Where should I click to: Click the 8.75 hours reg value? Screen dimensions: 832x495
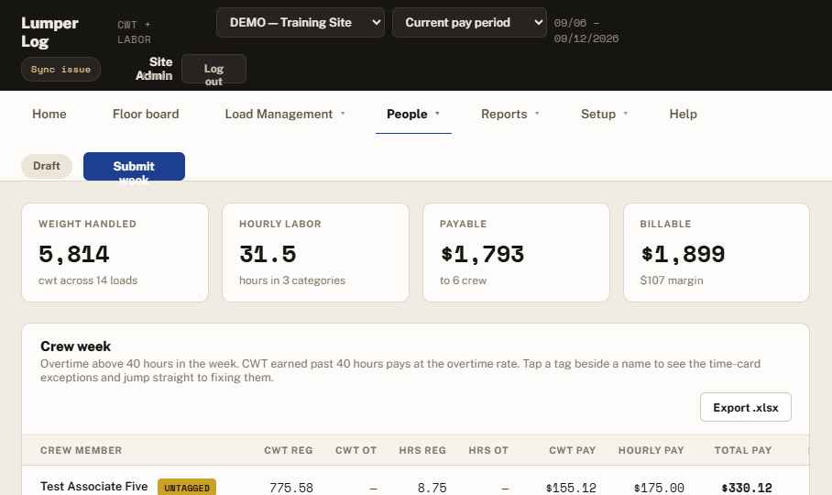pos(432,488)
